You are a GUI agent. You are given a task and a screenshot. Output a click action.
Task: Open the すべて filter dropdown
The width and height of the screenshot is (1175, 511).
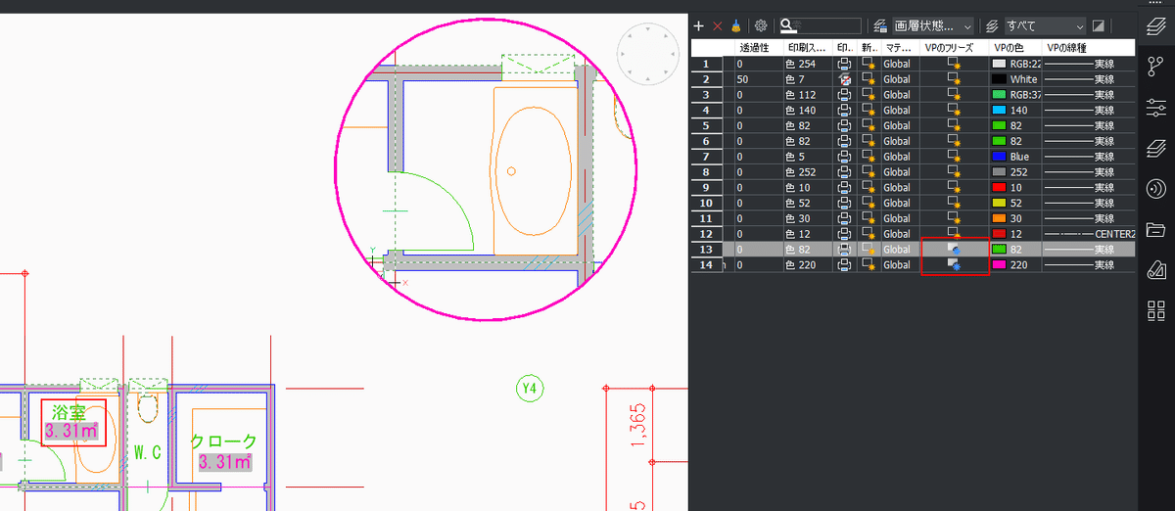point(1045,26)
